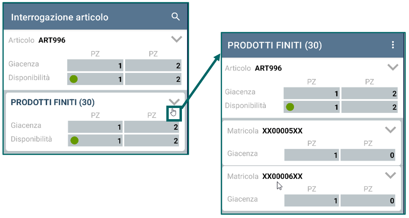Click the Interrogazione articolo title bar
The width and height of the screenshot is (409, 218).
click(96, 17)
